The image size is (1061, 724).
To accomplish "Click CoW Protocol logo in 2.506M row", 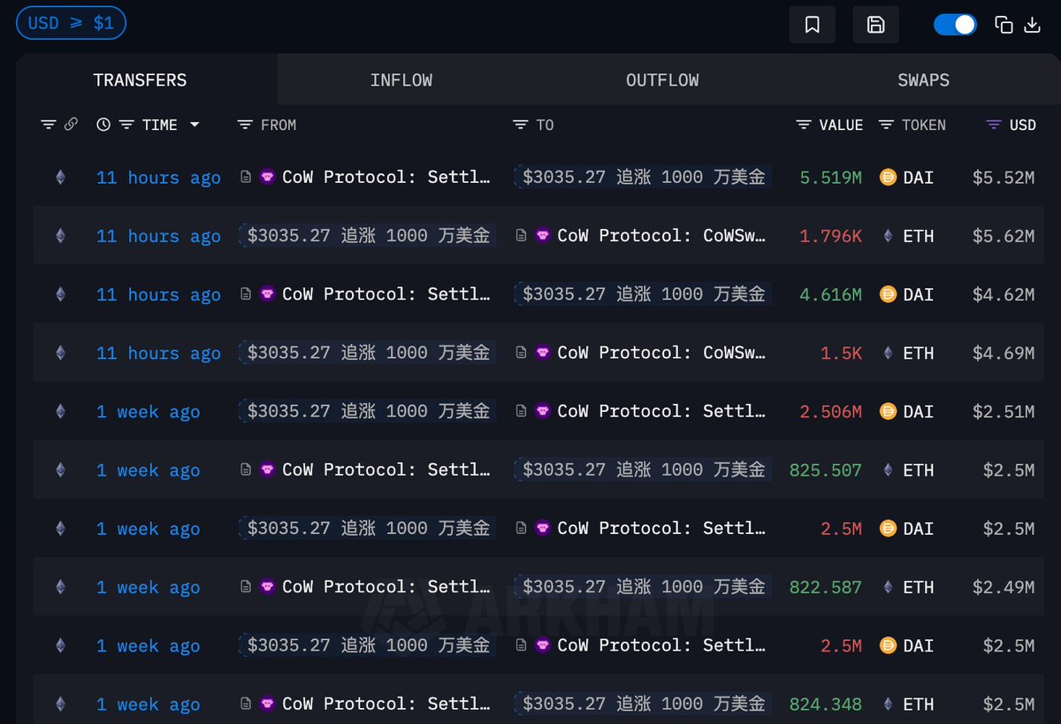I will 542,411.
